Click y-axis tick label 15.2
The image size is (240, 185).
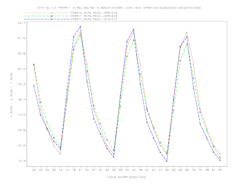[x=21, y=161]
